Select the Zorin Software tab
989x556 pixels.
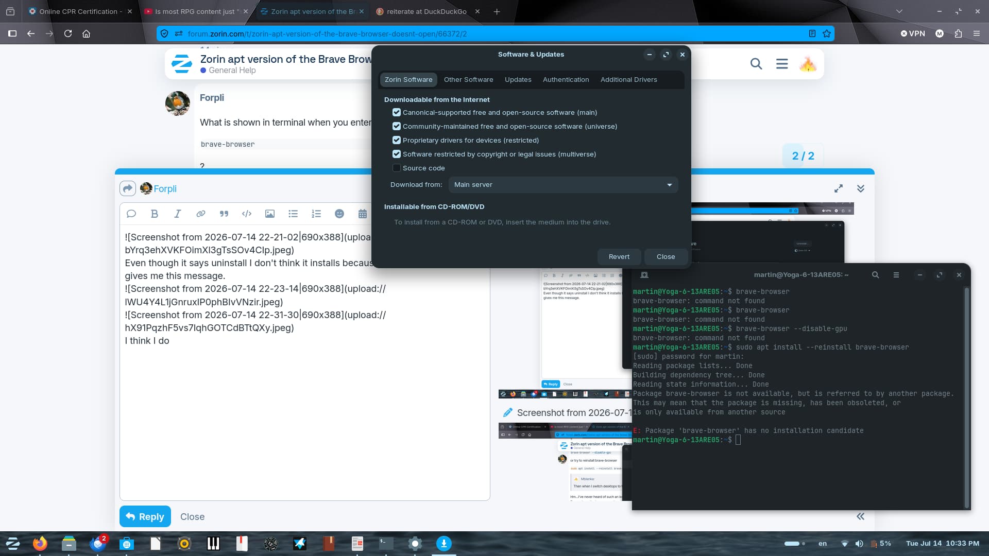(408, 80)
